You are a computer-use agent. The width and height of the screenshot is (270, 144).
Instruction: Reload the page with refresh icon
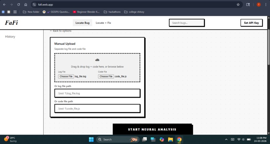tap(19, 5)
